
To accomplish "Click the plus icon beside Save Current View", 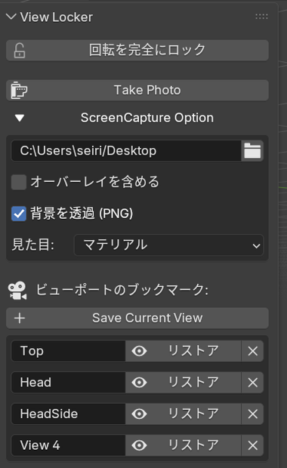I will coord(20,319).
